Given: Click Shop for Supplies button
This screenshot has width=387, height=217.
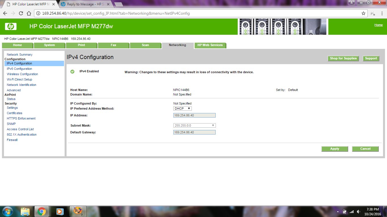Looking at the screenshot, I should point(343,58).
